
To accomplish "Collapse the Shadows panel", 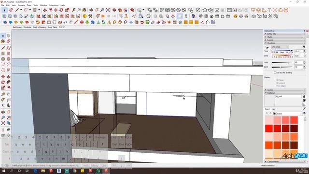I will [x=285, y=43].
